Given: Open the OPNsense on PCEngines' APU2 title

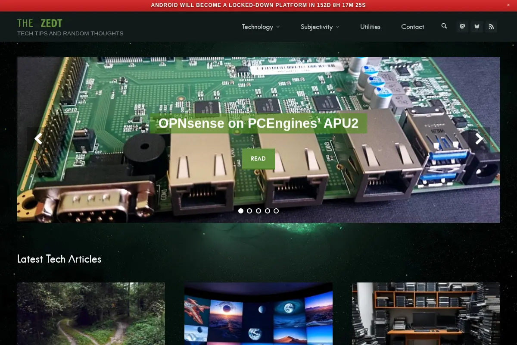Looking at the screenshot, I should [258, 123].
